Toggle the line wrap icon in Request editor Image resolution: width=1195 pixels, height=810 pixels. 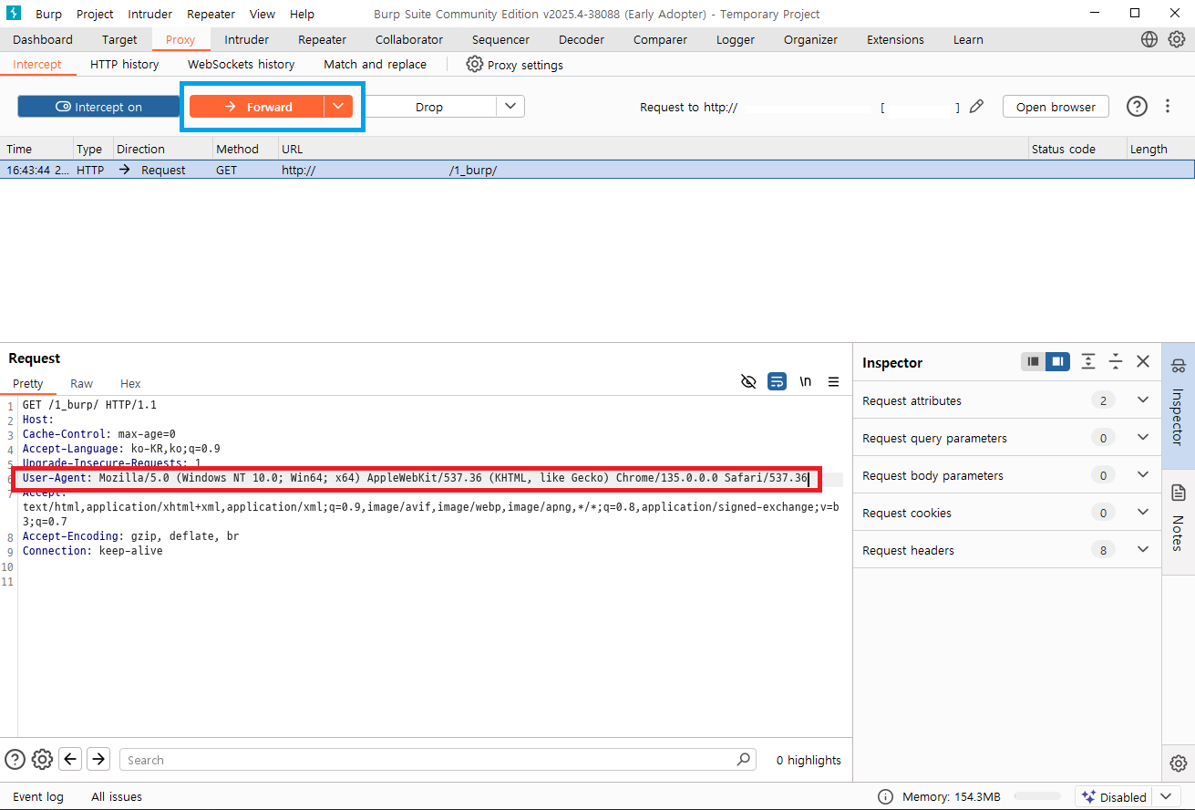click(x=777, y=382)
